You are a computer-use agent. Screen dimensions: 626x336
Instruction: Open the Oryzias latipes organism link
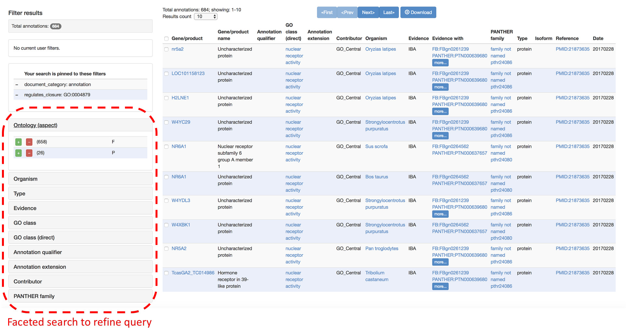pos(380,49)
